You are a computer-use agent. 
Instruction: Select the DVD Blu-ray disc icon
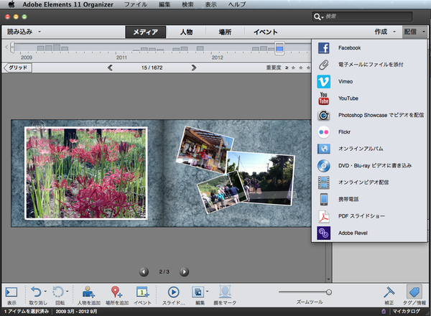coord(323,166)
